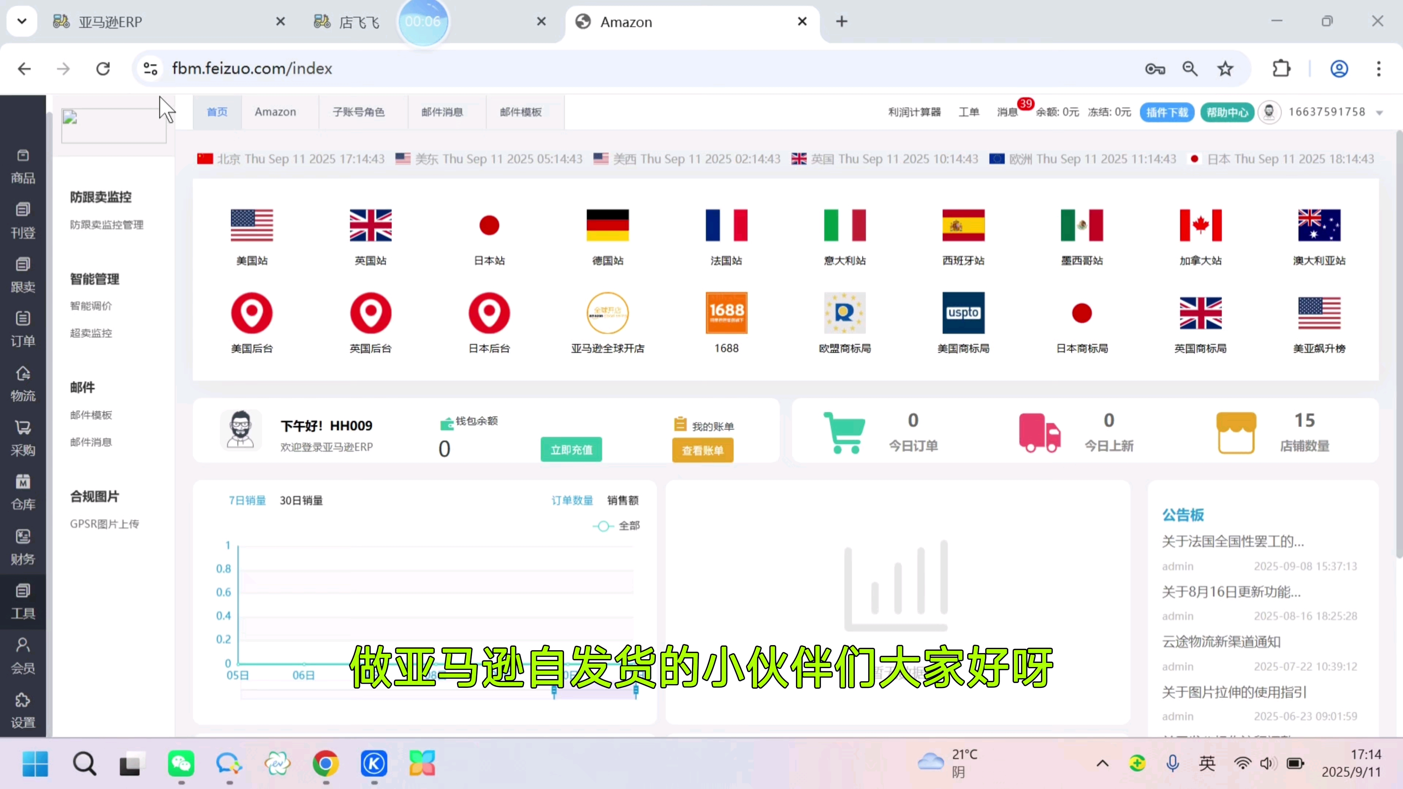This screenshot has width=1403, height=789.
Task: Open the 英国商标局 icon
Action: click(1200, 313)
